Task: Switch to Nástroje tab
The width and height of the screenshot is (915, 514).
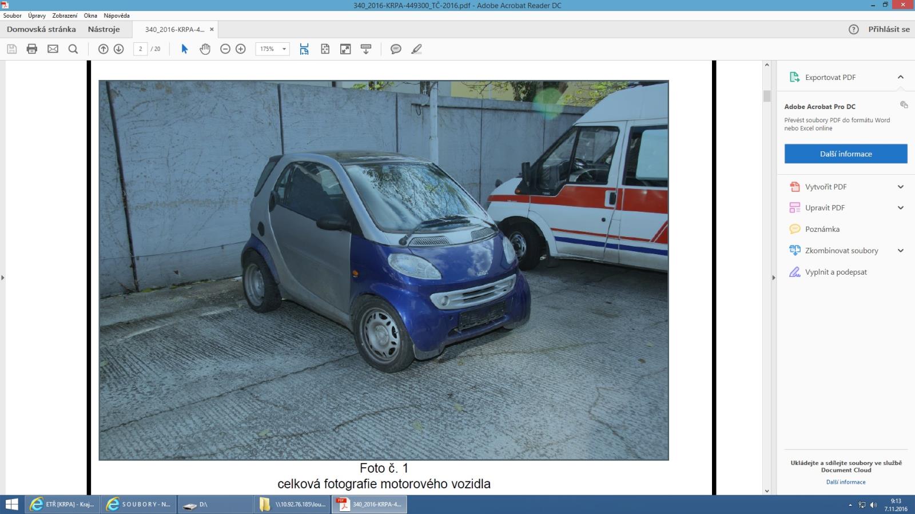Action: click(104, 29)
